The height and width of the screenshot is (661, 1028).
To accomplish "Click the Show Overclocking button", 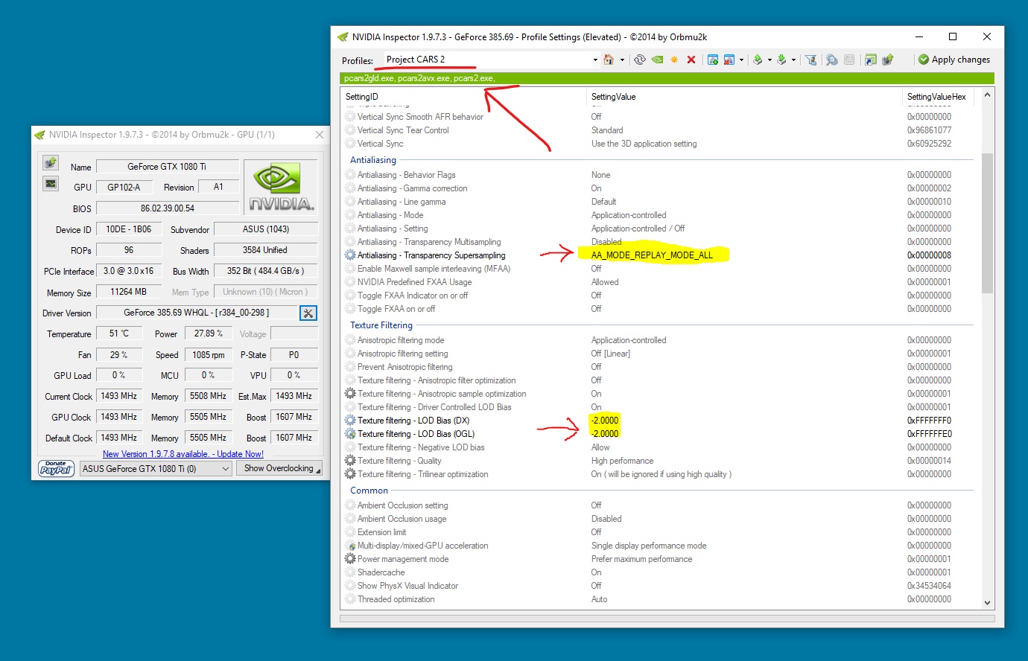I will click(279, 469).
